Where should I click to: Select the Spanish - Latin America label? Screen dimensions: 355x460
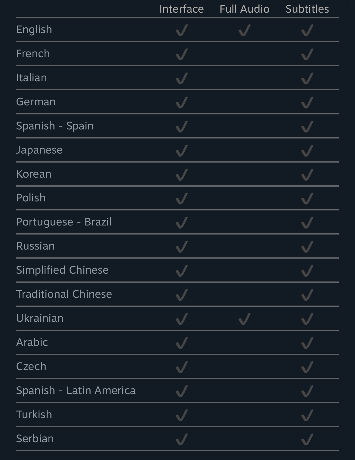click(76, 390)
